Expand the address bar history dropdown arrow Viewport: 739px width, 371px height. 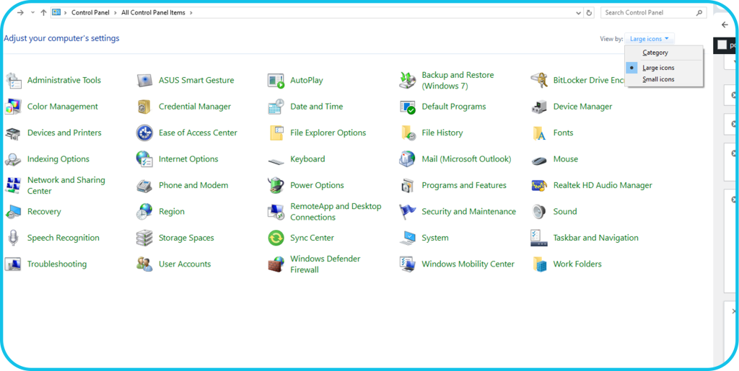[579, 13]
